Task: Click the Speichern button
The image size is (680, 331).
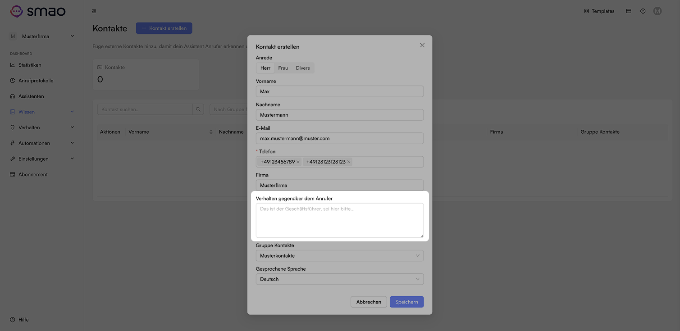Action: point(406,302)
